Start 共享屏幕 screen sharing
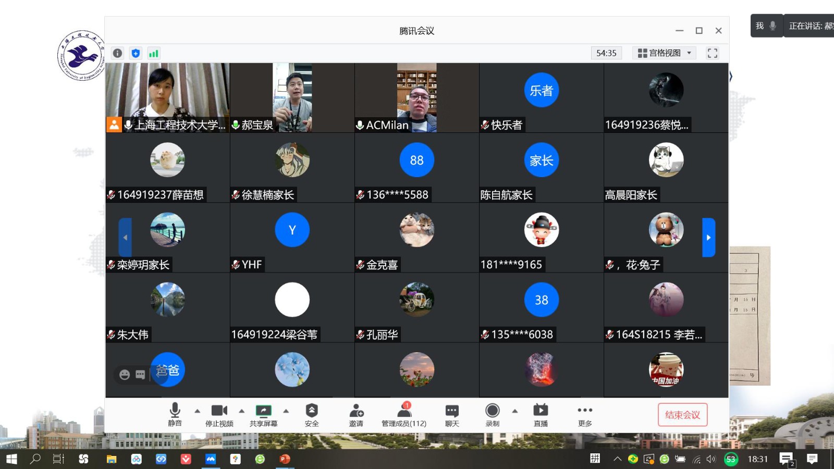This screenshot has height=469, width=834. [x=264, y=415]
